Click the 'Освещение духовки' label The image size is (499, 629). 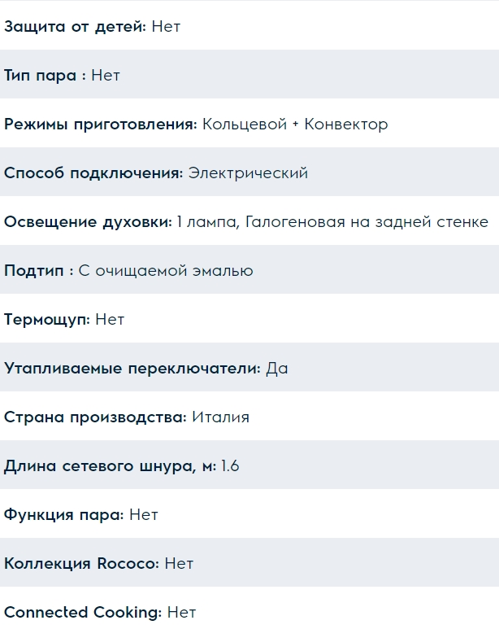click(88, 221)
